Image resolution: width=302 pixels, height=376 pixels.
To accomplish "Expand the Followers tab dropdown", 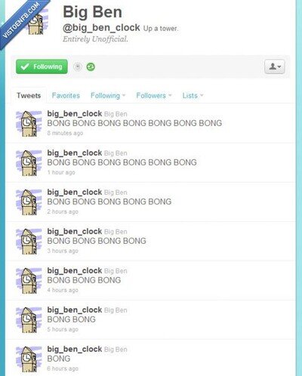I will 154,96.
